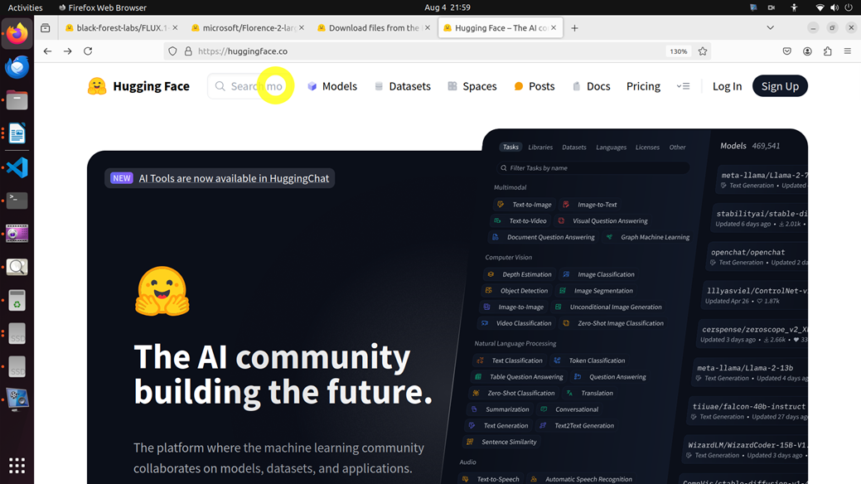The width and height of the screenshot is (861, 484).
Task: Click Filter Tasks by name field in image
Action: (x=593, y=168)
